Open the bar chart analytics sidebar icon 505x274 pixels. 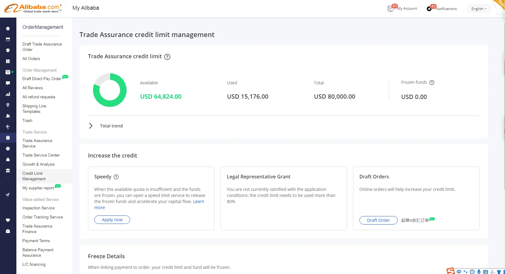pyautogui.click(x=8, y=94)
